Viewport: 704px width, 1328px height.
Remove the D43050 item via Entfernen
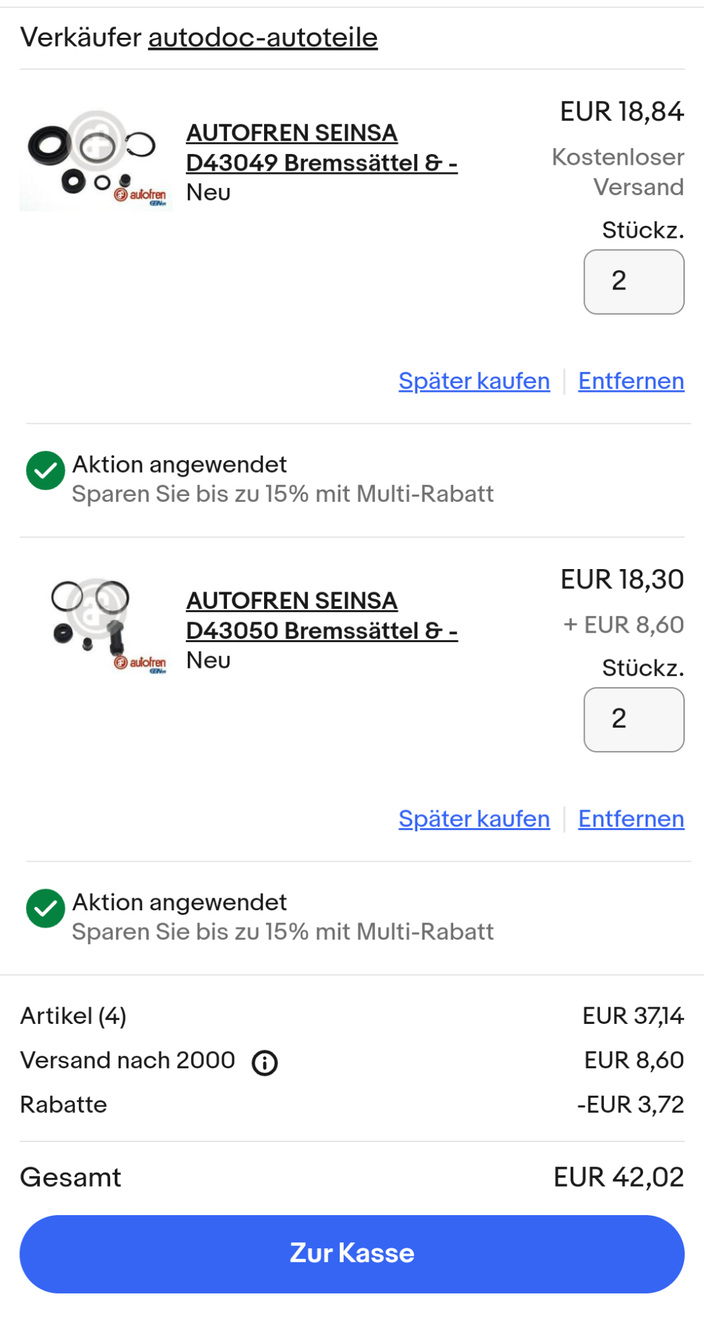630,819
